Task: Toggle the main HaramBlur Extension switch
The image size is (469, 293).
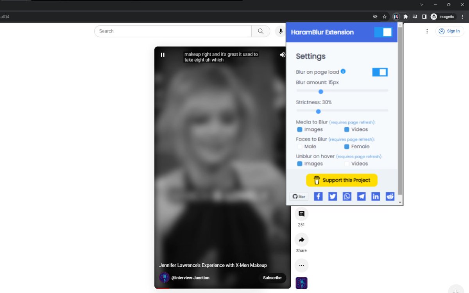Action: (x=383, y=32)
